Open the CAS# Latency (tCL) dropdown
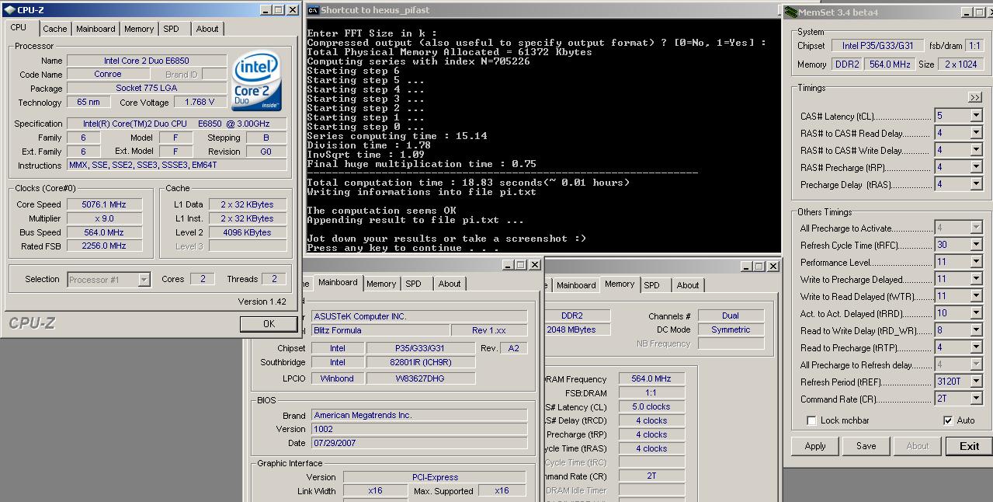The image size is (993, 502). [x=976, y=116]
